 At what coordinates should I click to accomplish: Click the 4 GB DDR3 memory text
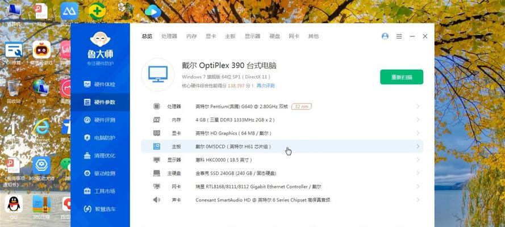coord(235,120)
